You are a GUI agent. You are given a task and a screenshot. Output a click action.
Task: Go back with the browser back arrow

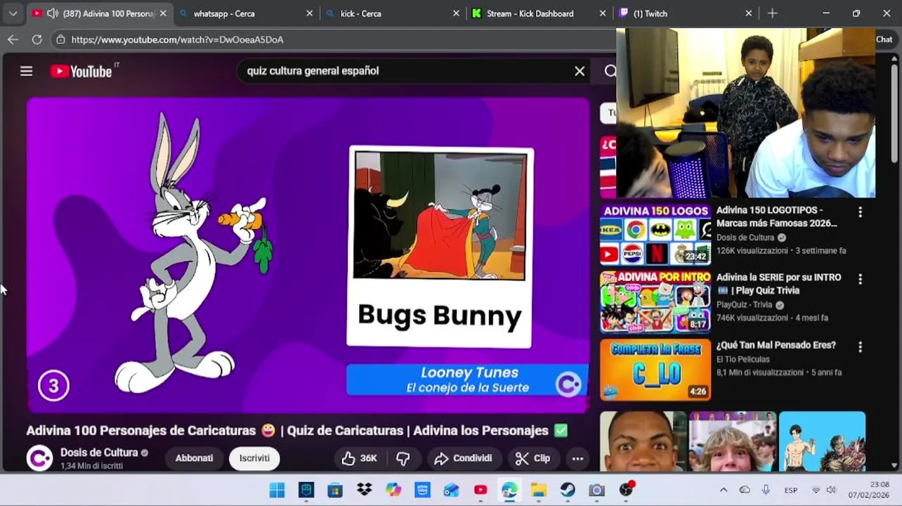pos(13,39)
